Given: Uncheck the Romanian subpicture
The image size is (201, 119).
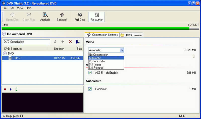Looking at the screenshot, I should (x=90, y=89).
